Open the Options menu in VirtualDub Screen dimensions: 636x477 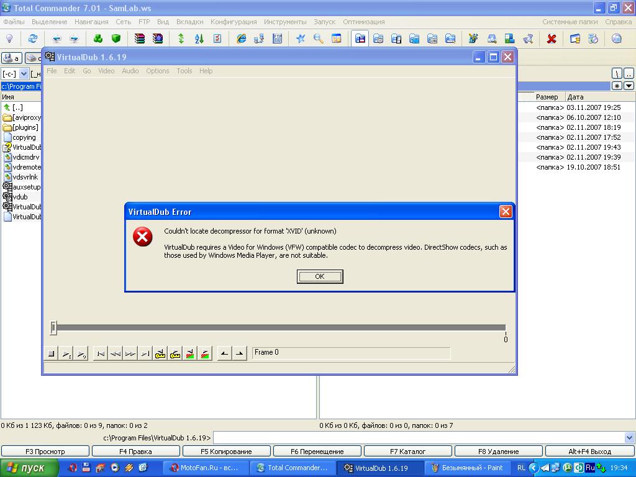(x=157, y=71)
